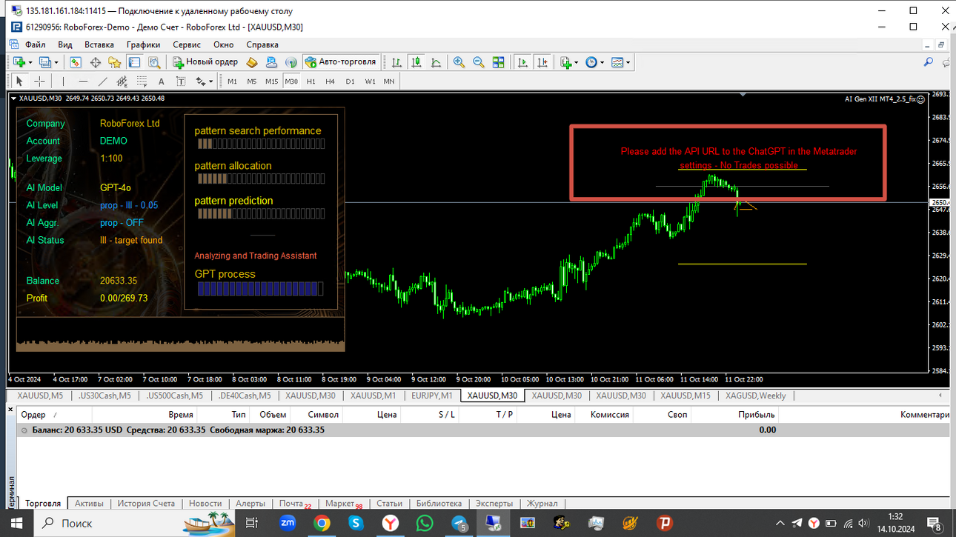Open the Эксперты terminal tab
The width and height of the screenshot is (956, 537).
(x=494, y=504)
